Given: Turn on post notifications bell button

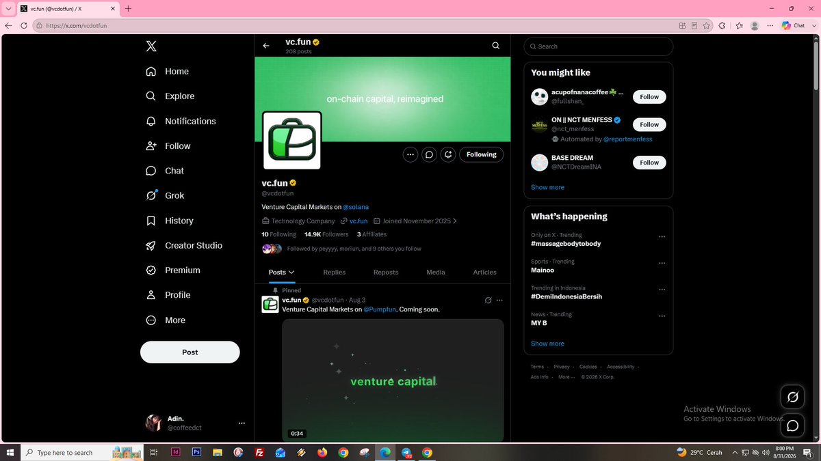Looking at the screenshot, I should 448,154.
